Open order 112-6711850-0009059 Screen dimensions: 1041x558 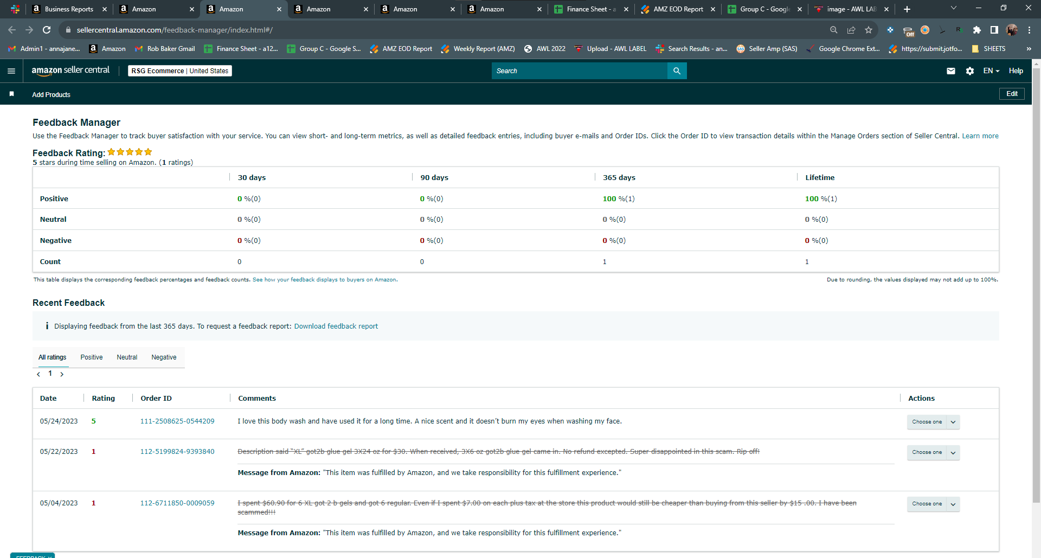pos(177,503)
